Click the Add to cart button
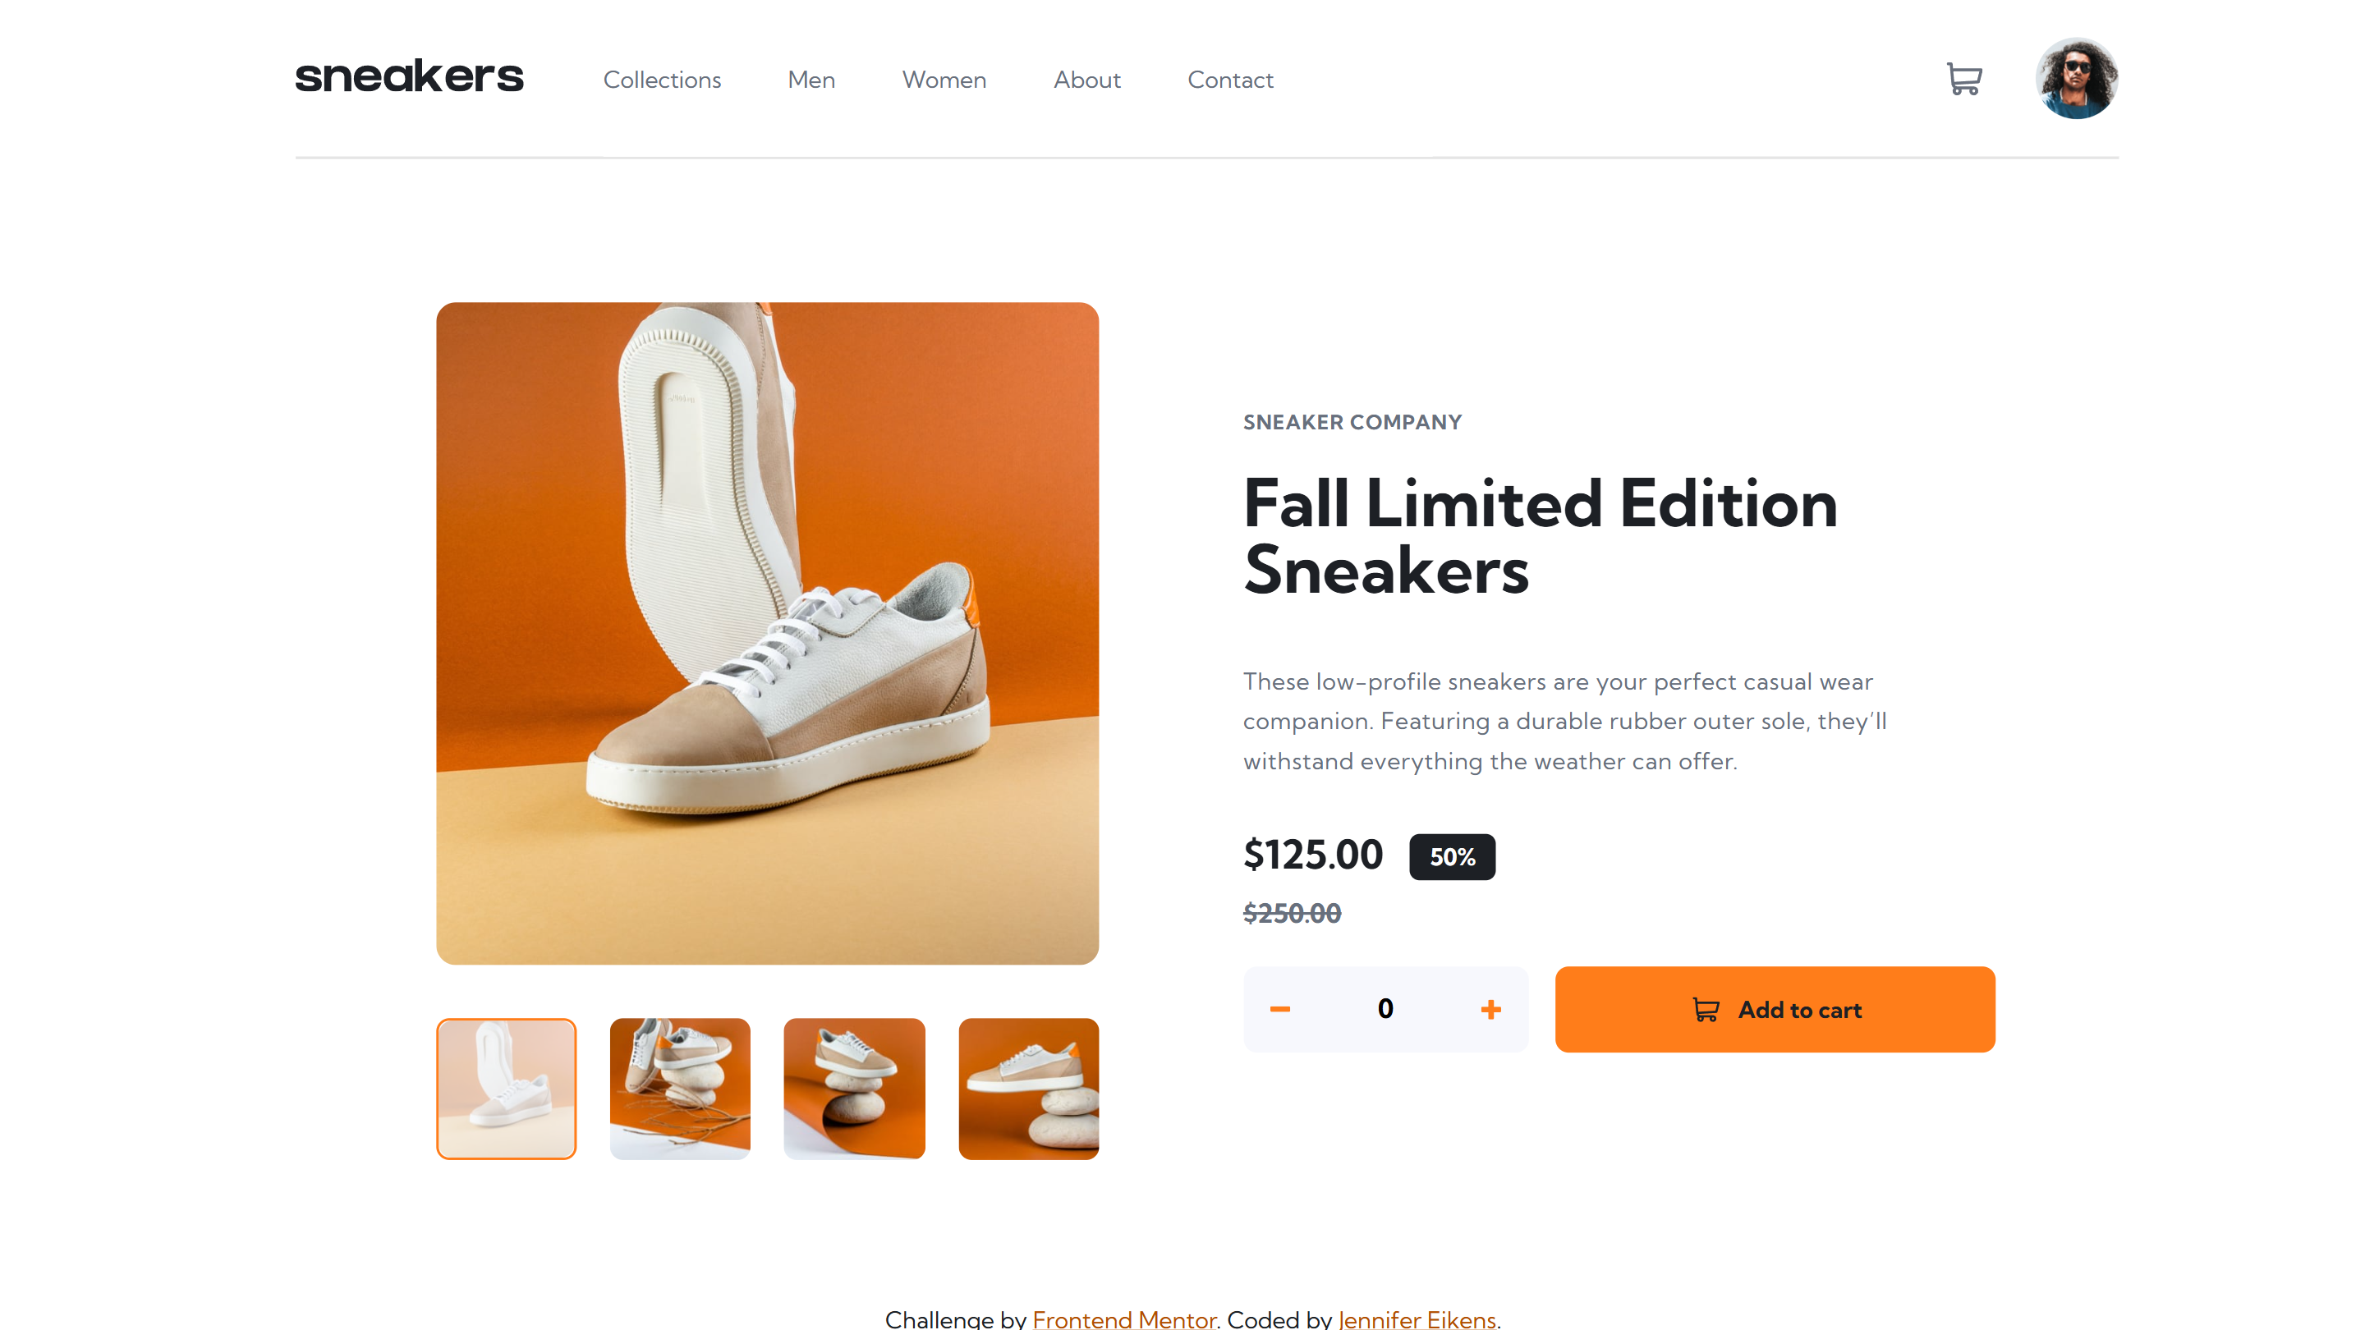The width and height of the screenshot is (2365, 1330). coord(1775,1009)
